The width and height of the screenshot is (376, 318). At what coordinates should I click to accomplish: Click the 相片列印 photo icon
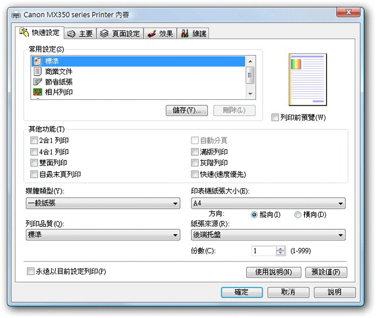pos(38,92)
